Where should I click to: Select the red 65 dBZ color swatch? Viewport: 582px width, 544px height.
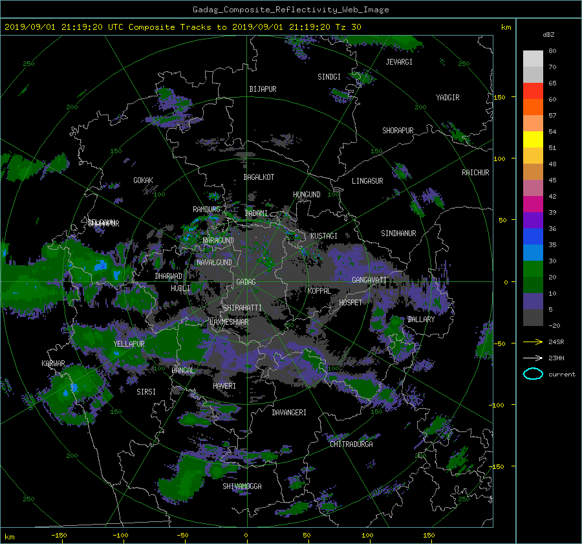pyautogui.click(x=533, y=91)
